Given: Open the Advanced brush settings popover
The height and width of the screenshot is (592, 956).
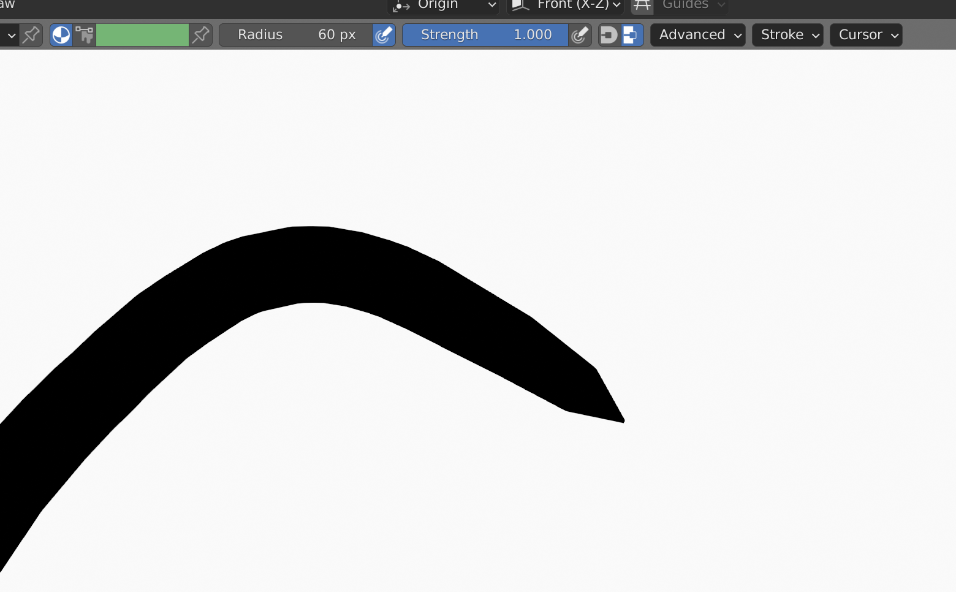Looking at the screenshot, I should tap(698, 35).
